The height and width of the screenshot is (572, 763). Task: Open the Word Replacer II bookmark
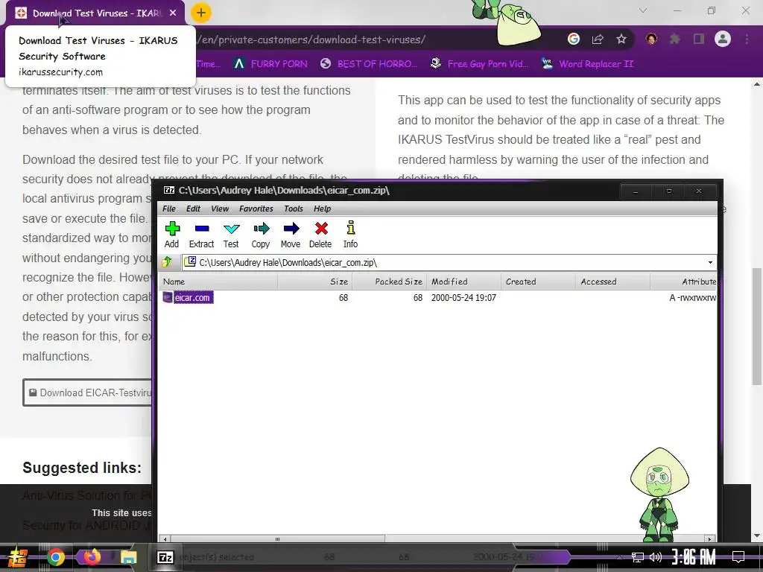tap(587, 64)
